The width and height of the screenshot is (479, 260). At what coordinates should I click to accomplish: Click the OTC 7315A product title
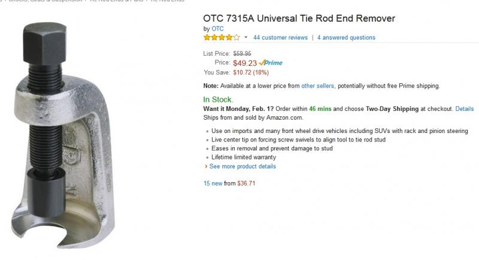coord(299,18)
